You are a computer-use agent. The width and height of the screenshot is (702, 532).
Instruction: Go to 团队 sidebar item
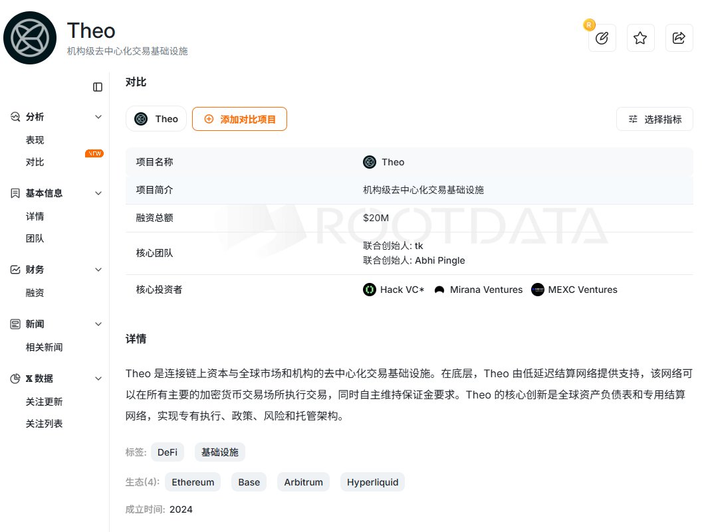pos(35,238)
